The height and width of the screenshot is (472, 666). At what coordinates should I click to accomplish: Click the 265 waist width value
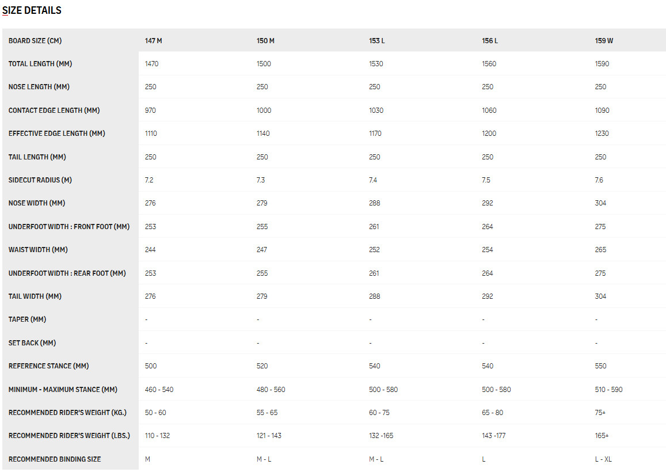pos(600,250)
